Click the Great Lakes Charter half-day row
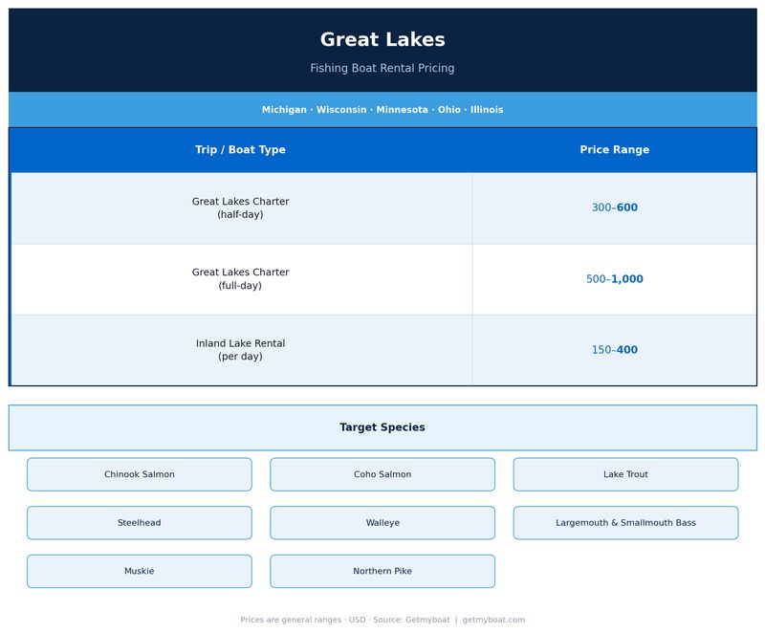 [x=241, y=207]
